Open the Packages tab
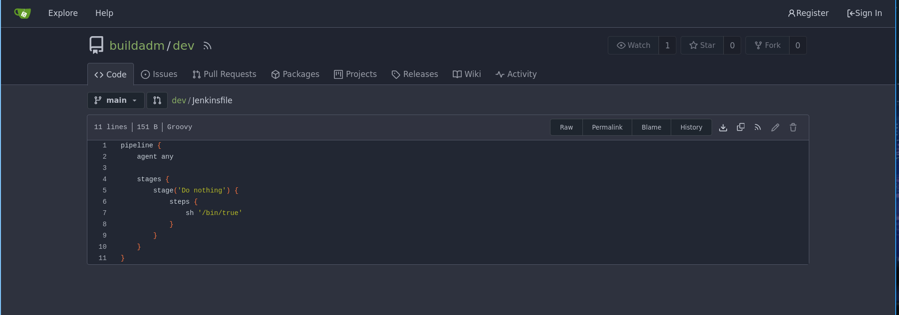Screen dimensions: 899x315 pyautogui.click(x=295, y=74)
